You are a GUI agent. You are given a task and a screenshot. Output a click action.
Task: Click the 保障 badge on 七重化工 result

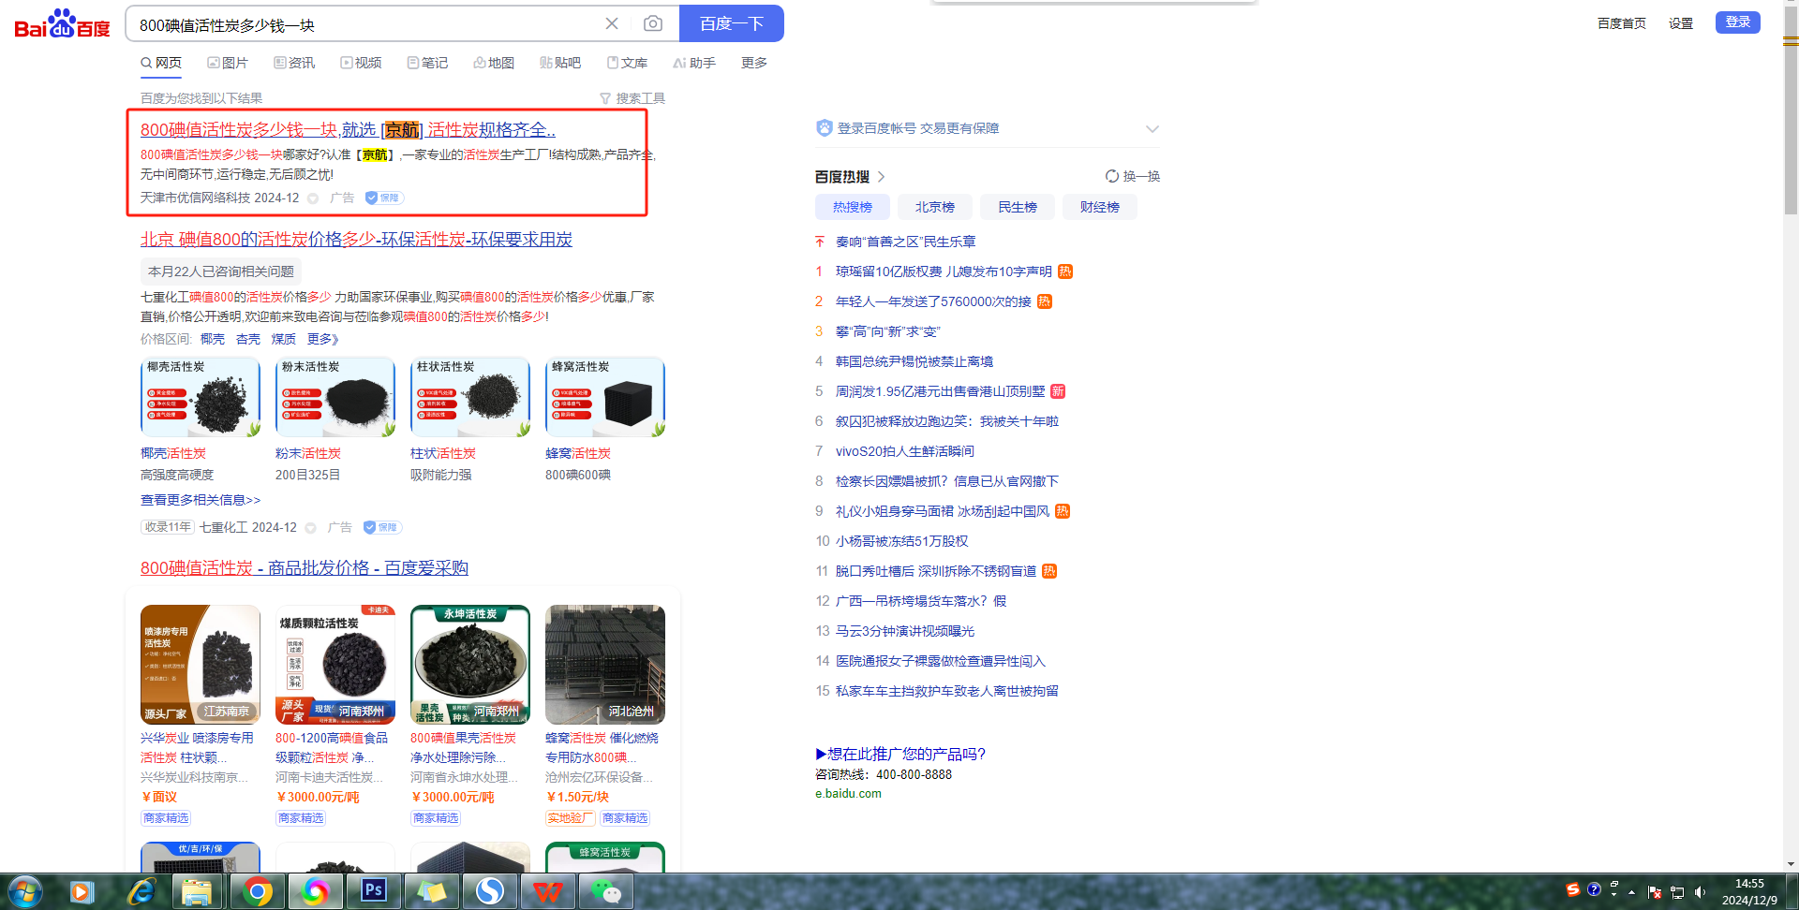tap(382, 527)
